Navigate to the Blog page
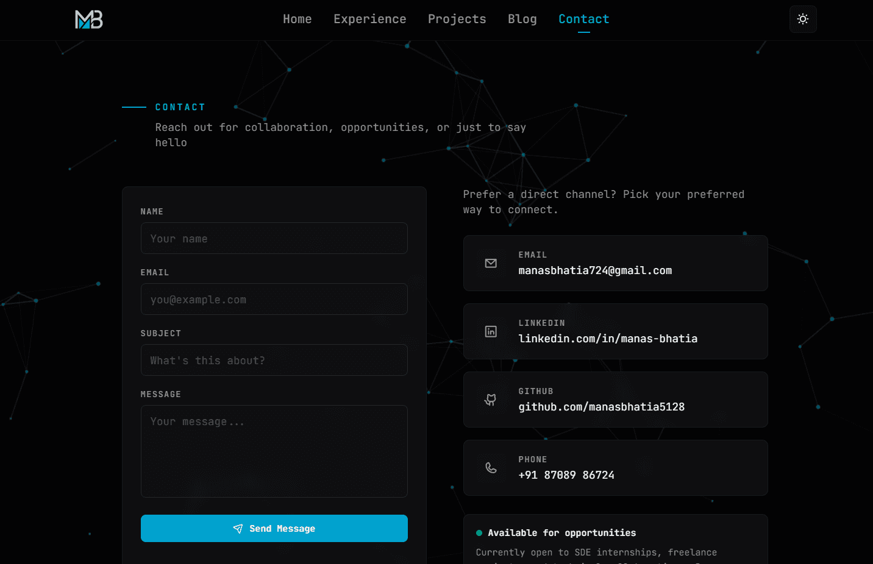Viewport: 873px width, 564px height. [x=522, y=19]
